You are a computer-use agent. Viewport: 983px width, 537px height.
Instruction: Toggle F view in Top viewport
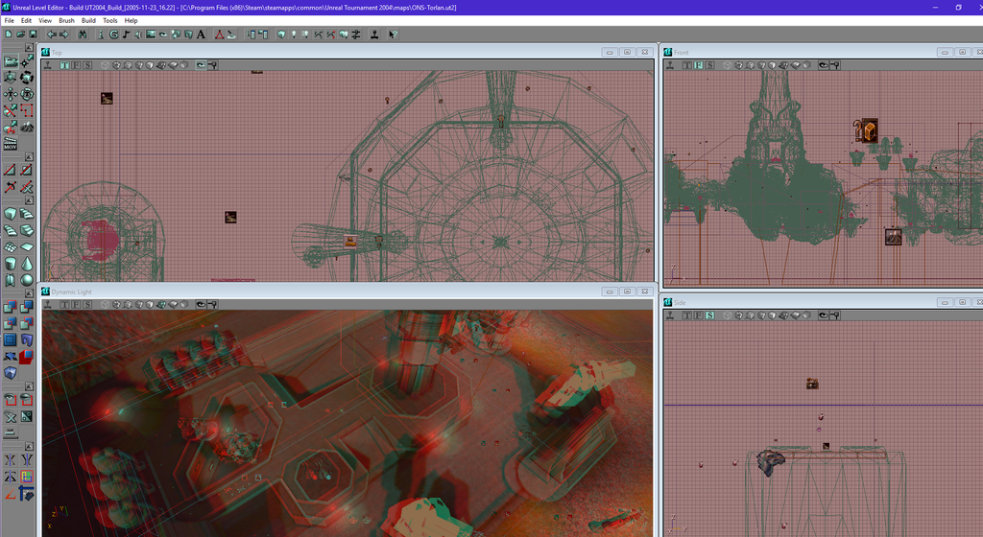click(x=76, y=65)
